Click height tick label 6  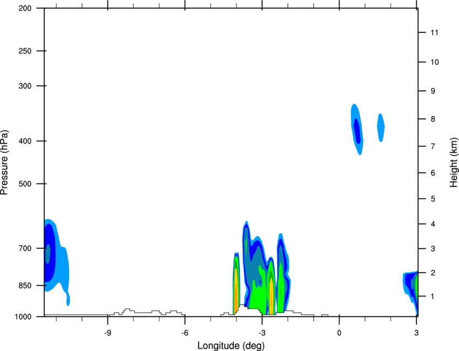[x=433, y=173]
